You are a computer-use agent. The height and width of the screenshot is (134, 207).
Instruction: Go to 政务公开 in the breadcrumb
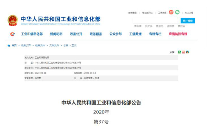[x=26, y=45]
